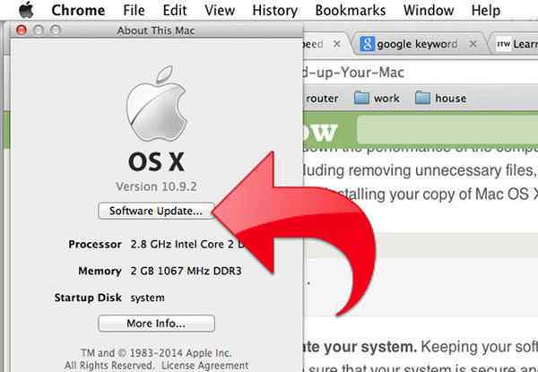Click the Chrome address bar URL
This screenshot has height=372, width=538.
353,73
